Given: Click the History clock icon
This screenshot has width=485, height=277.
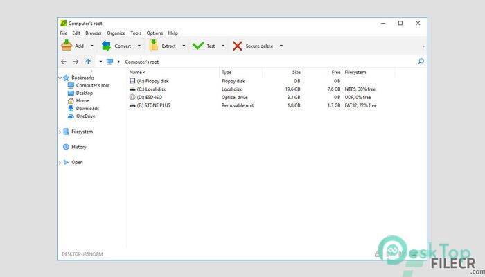Looking at the screenshot, I should [x=66, y=147].
